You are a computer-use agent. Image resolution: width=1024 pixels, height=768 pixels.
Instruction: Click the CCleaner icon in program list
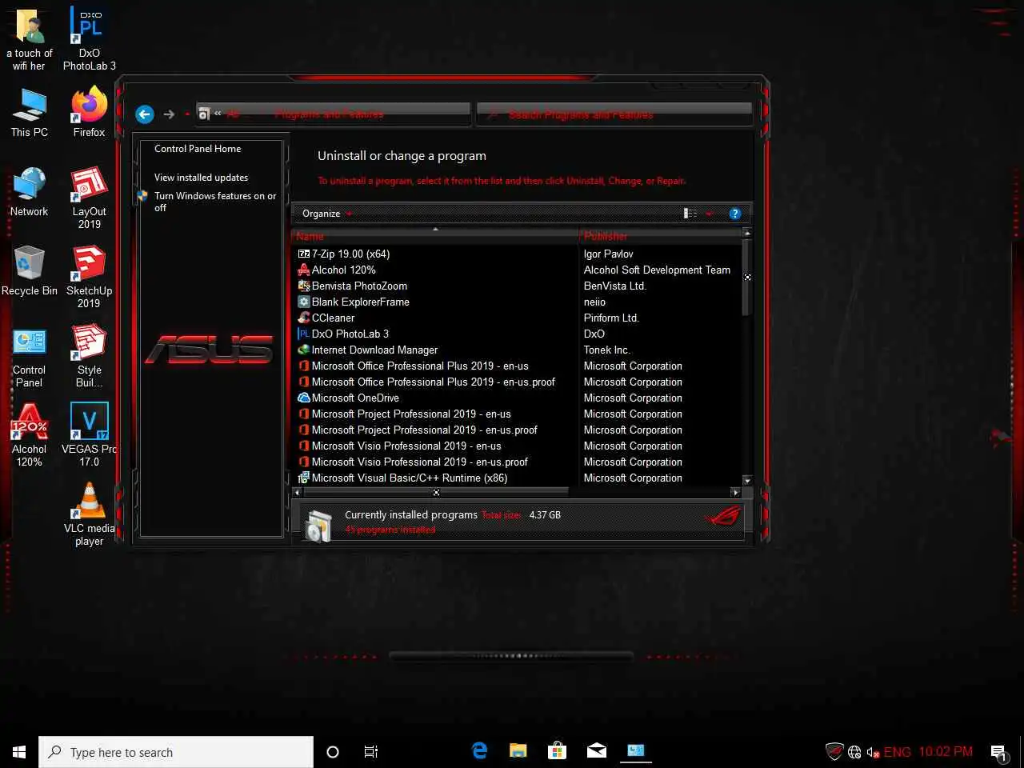click(x=304, y=318)
